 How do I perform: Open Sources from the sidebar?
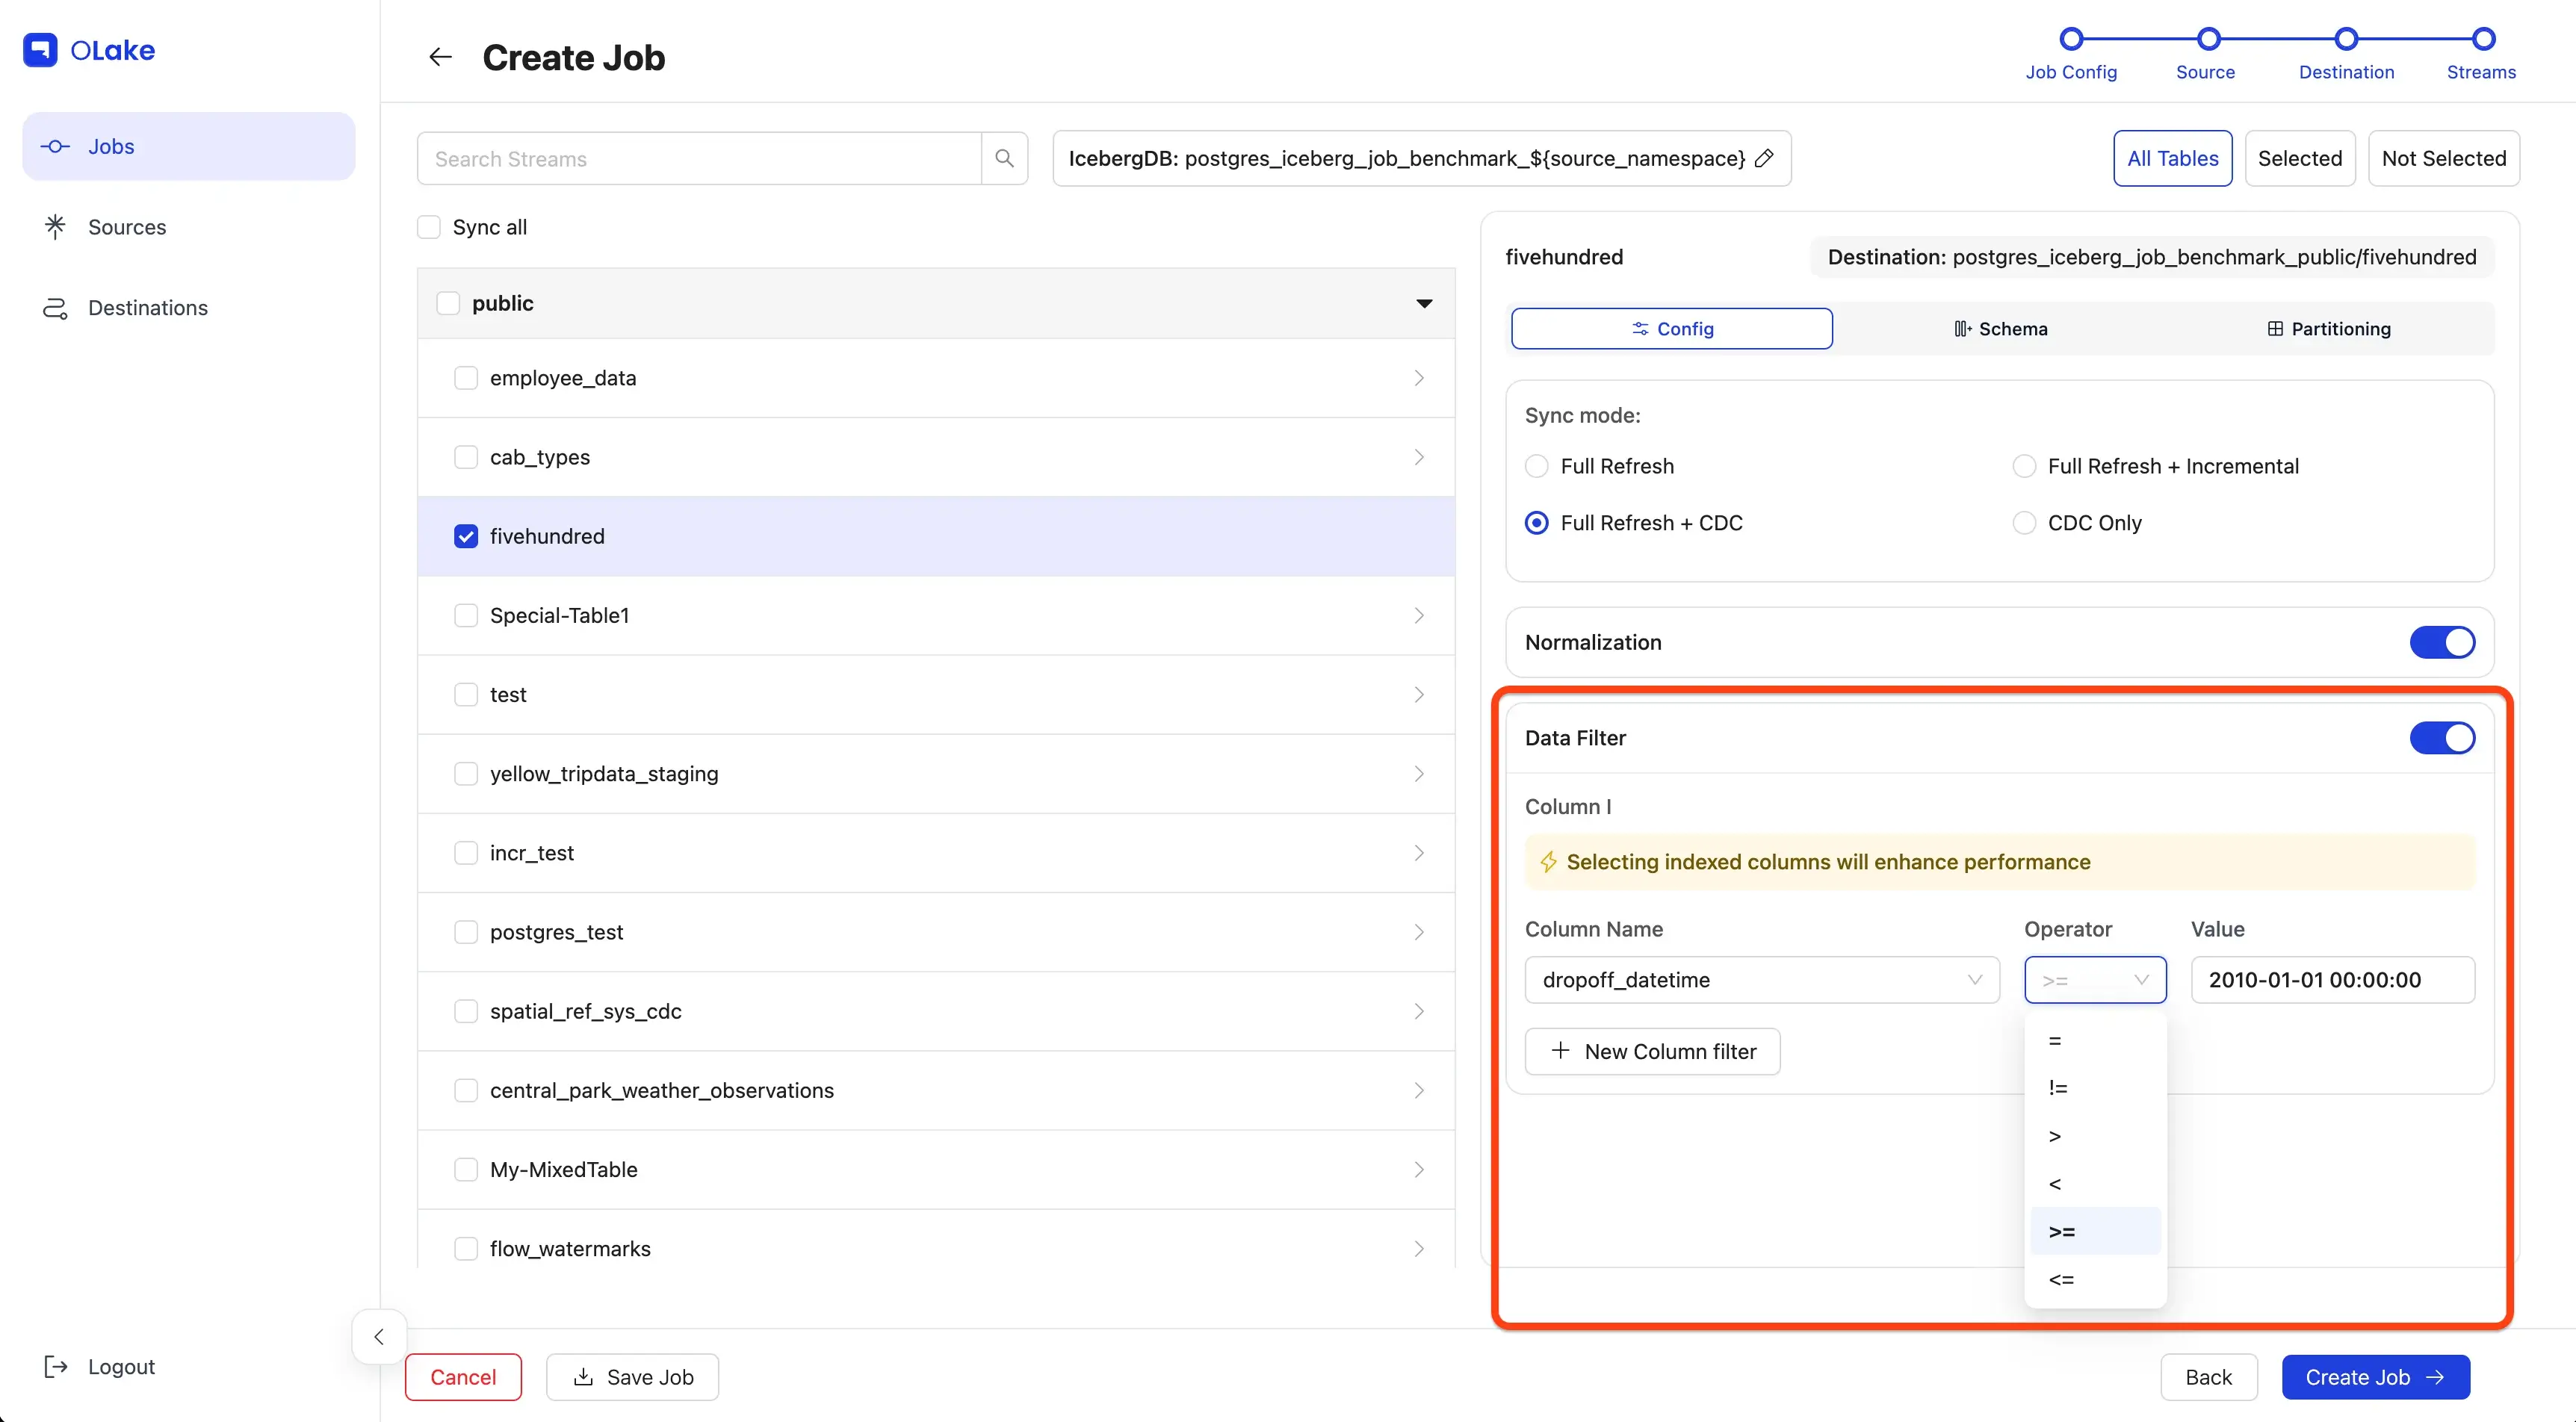pyautogui.click(x=127, y=227)
